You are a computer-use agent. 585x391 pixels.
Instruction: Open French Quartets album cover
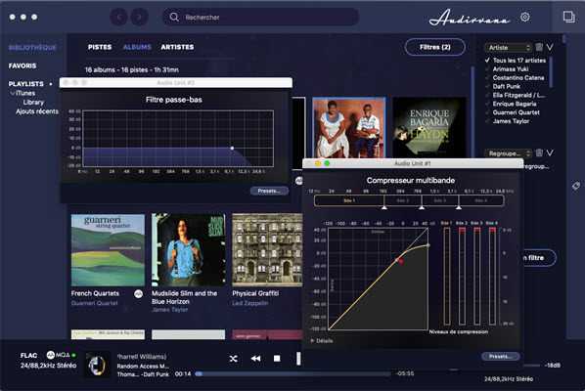click(108, 250)
